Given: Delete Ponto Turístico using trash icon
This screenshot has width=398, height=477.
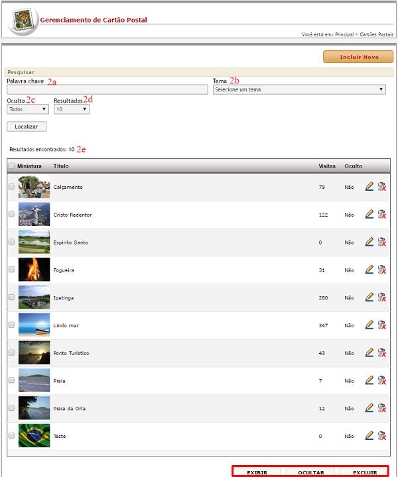Looking at the screenshot, I should tap(382, 352).
